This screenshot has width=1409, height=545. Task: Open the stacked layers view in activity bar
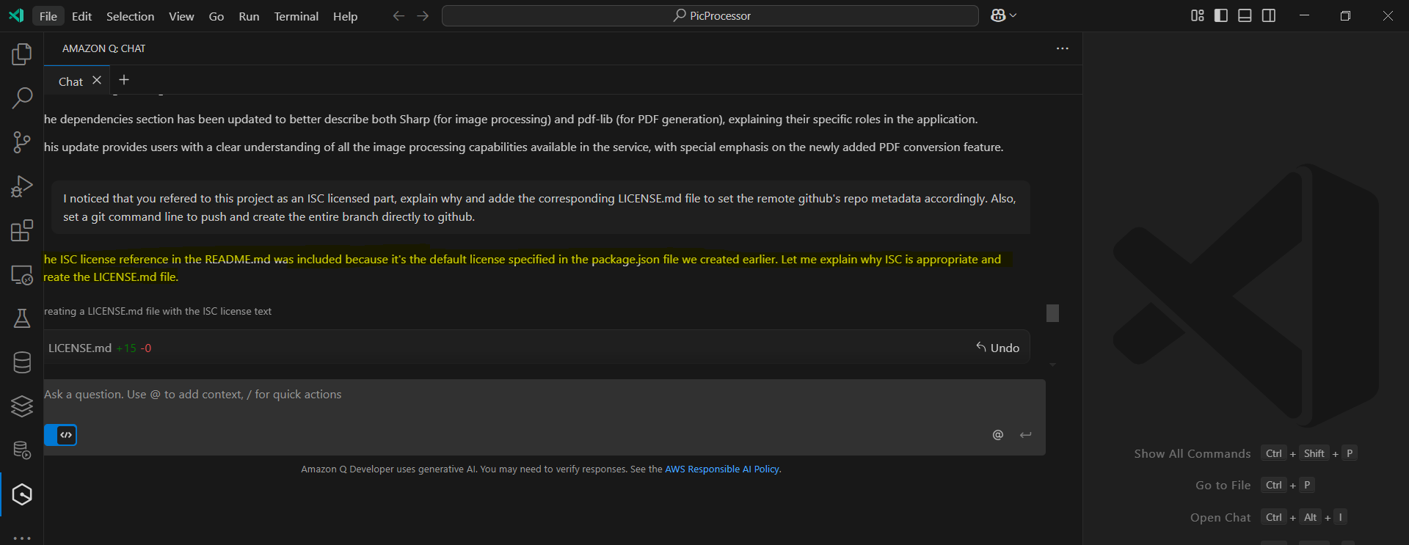click(x=22, y=406)
